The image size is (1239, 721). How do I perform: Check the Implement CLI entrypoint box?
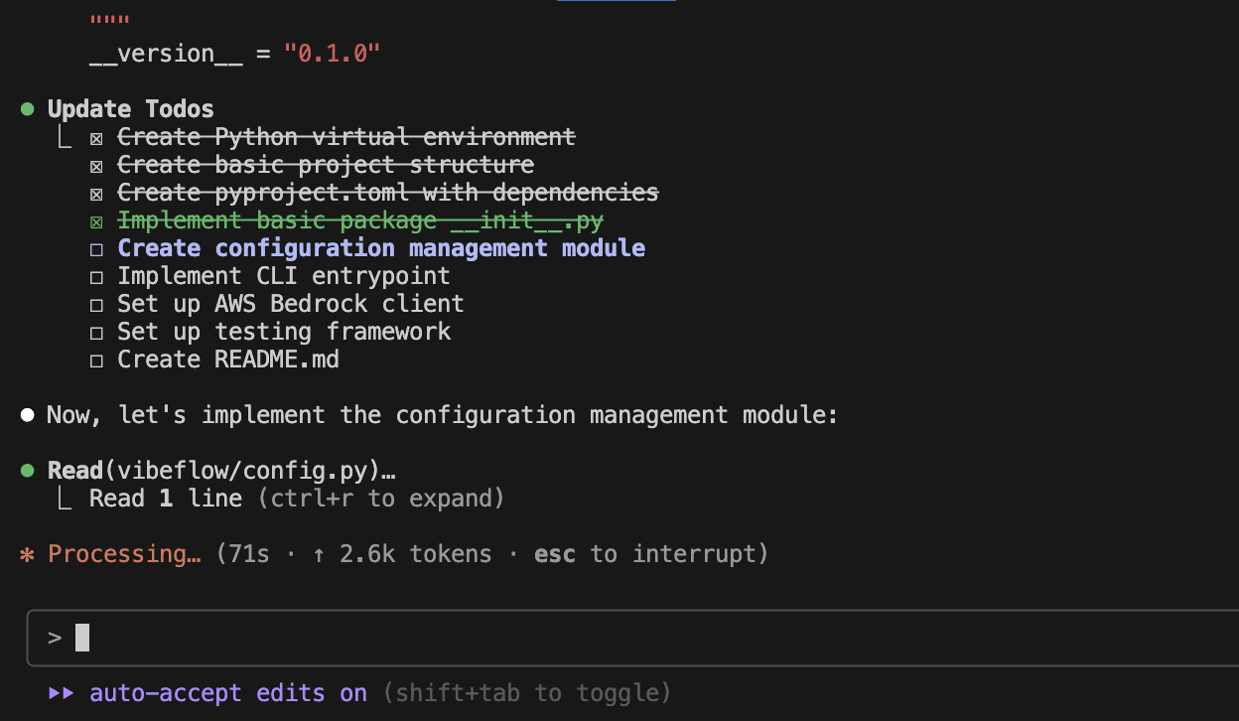tap(96, 276)
